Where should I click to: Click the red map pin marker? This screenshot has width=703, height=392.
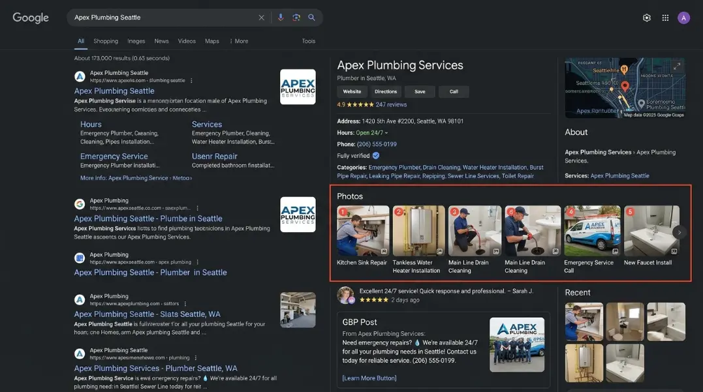pyautogui.click(x=625, y=85)
